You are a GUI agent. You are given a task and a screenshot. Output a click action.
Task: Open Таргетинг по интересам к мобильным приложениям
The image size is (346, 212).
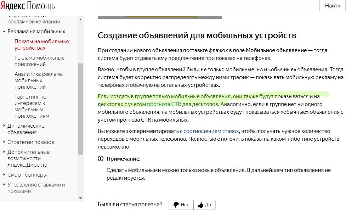pos(32,106)
